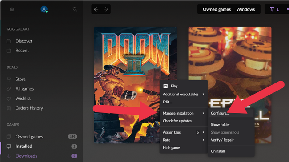The width and height of the screenshot is (289, 162).
Task: Open Orders history
Action: click(x=29, y=108)
